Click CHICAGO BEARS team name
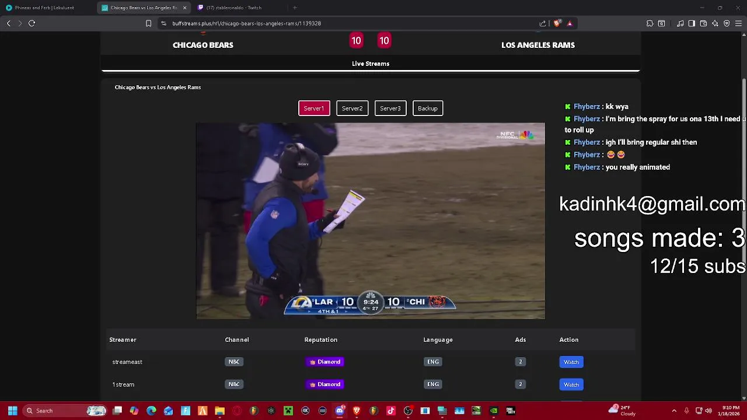This screenshot has width=747, height=420. tap(203, 45)
